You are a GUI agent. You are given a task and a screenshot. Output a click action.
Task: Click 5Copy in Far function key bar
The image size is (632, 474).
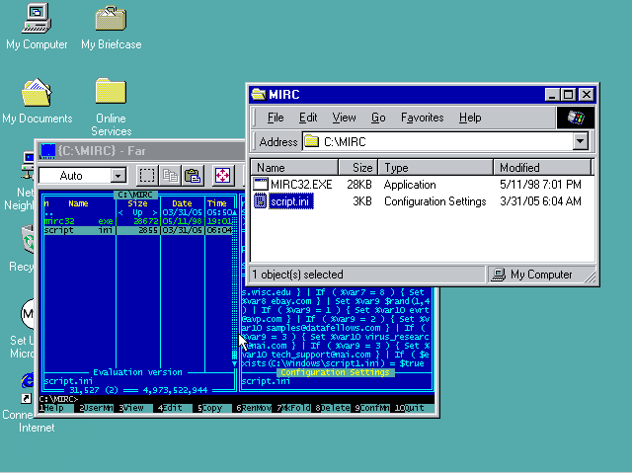[x=214, y=408]
